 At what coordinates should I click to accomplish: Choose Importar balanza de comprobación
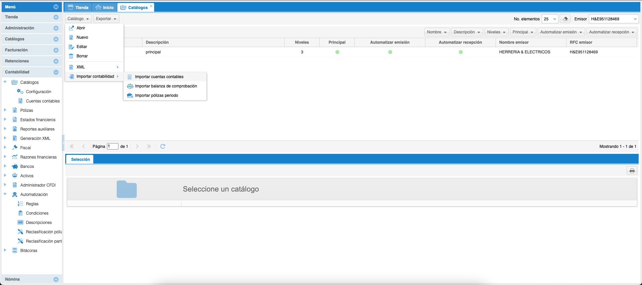(166, 86)
